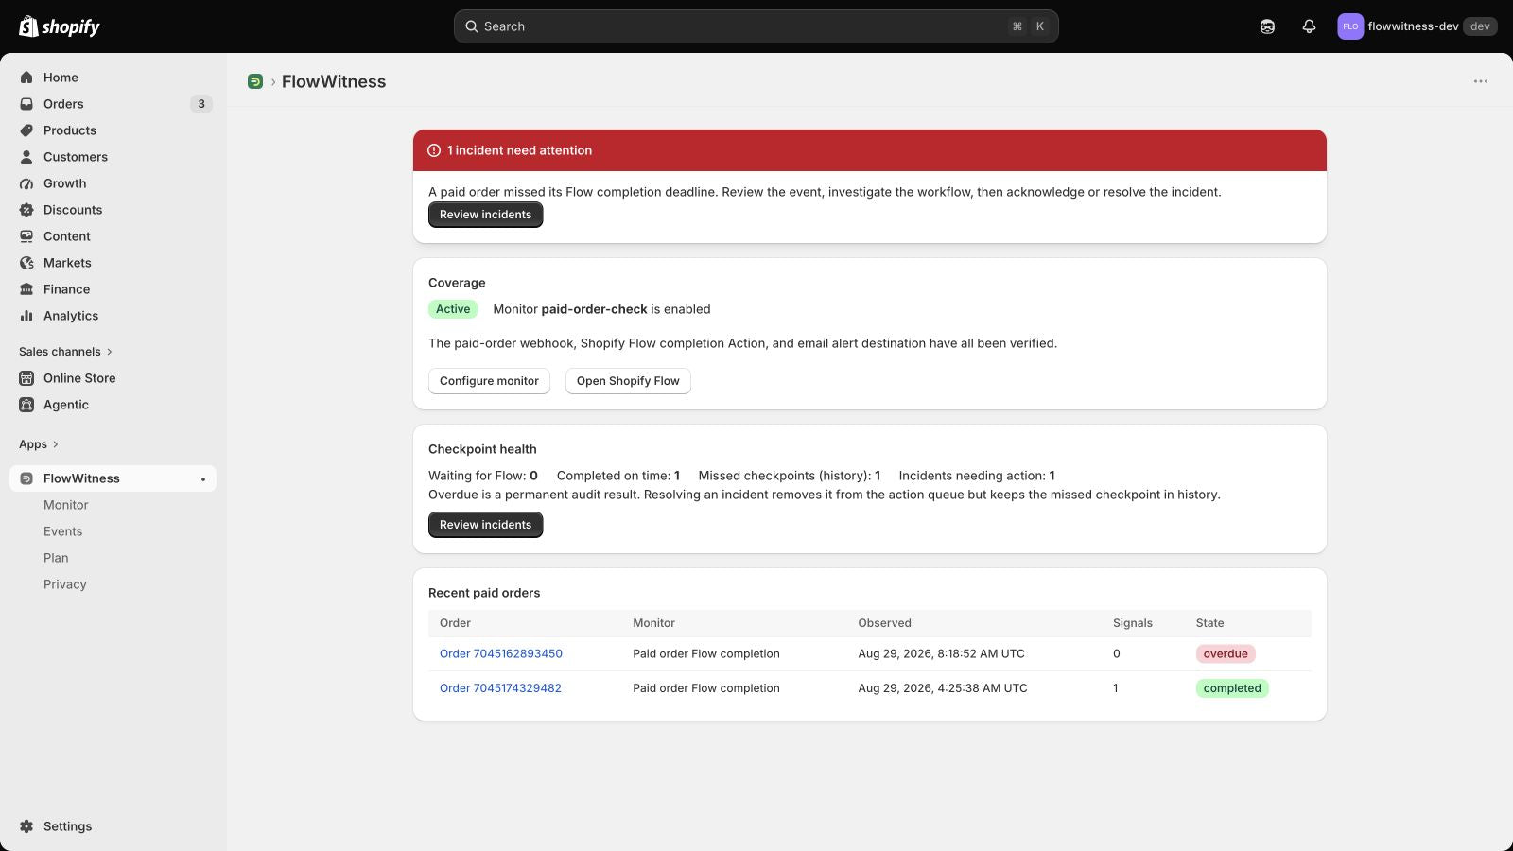This screenshot has height=851, width=1513.
Task: Click the Discounts icon in sidebar
Action: [26, 210]
